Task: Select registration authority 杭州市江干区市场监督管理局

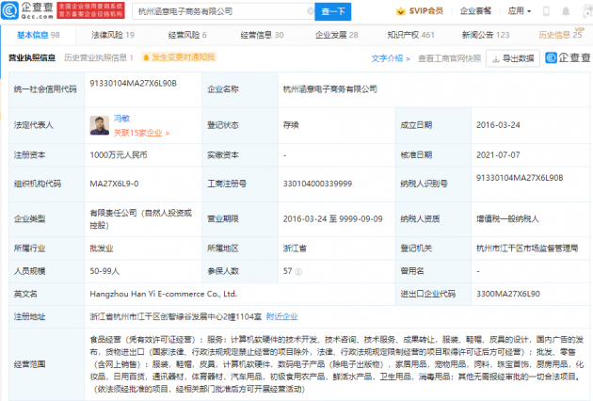Action: [527, 249]
